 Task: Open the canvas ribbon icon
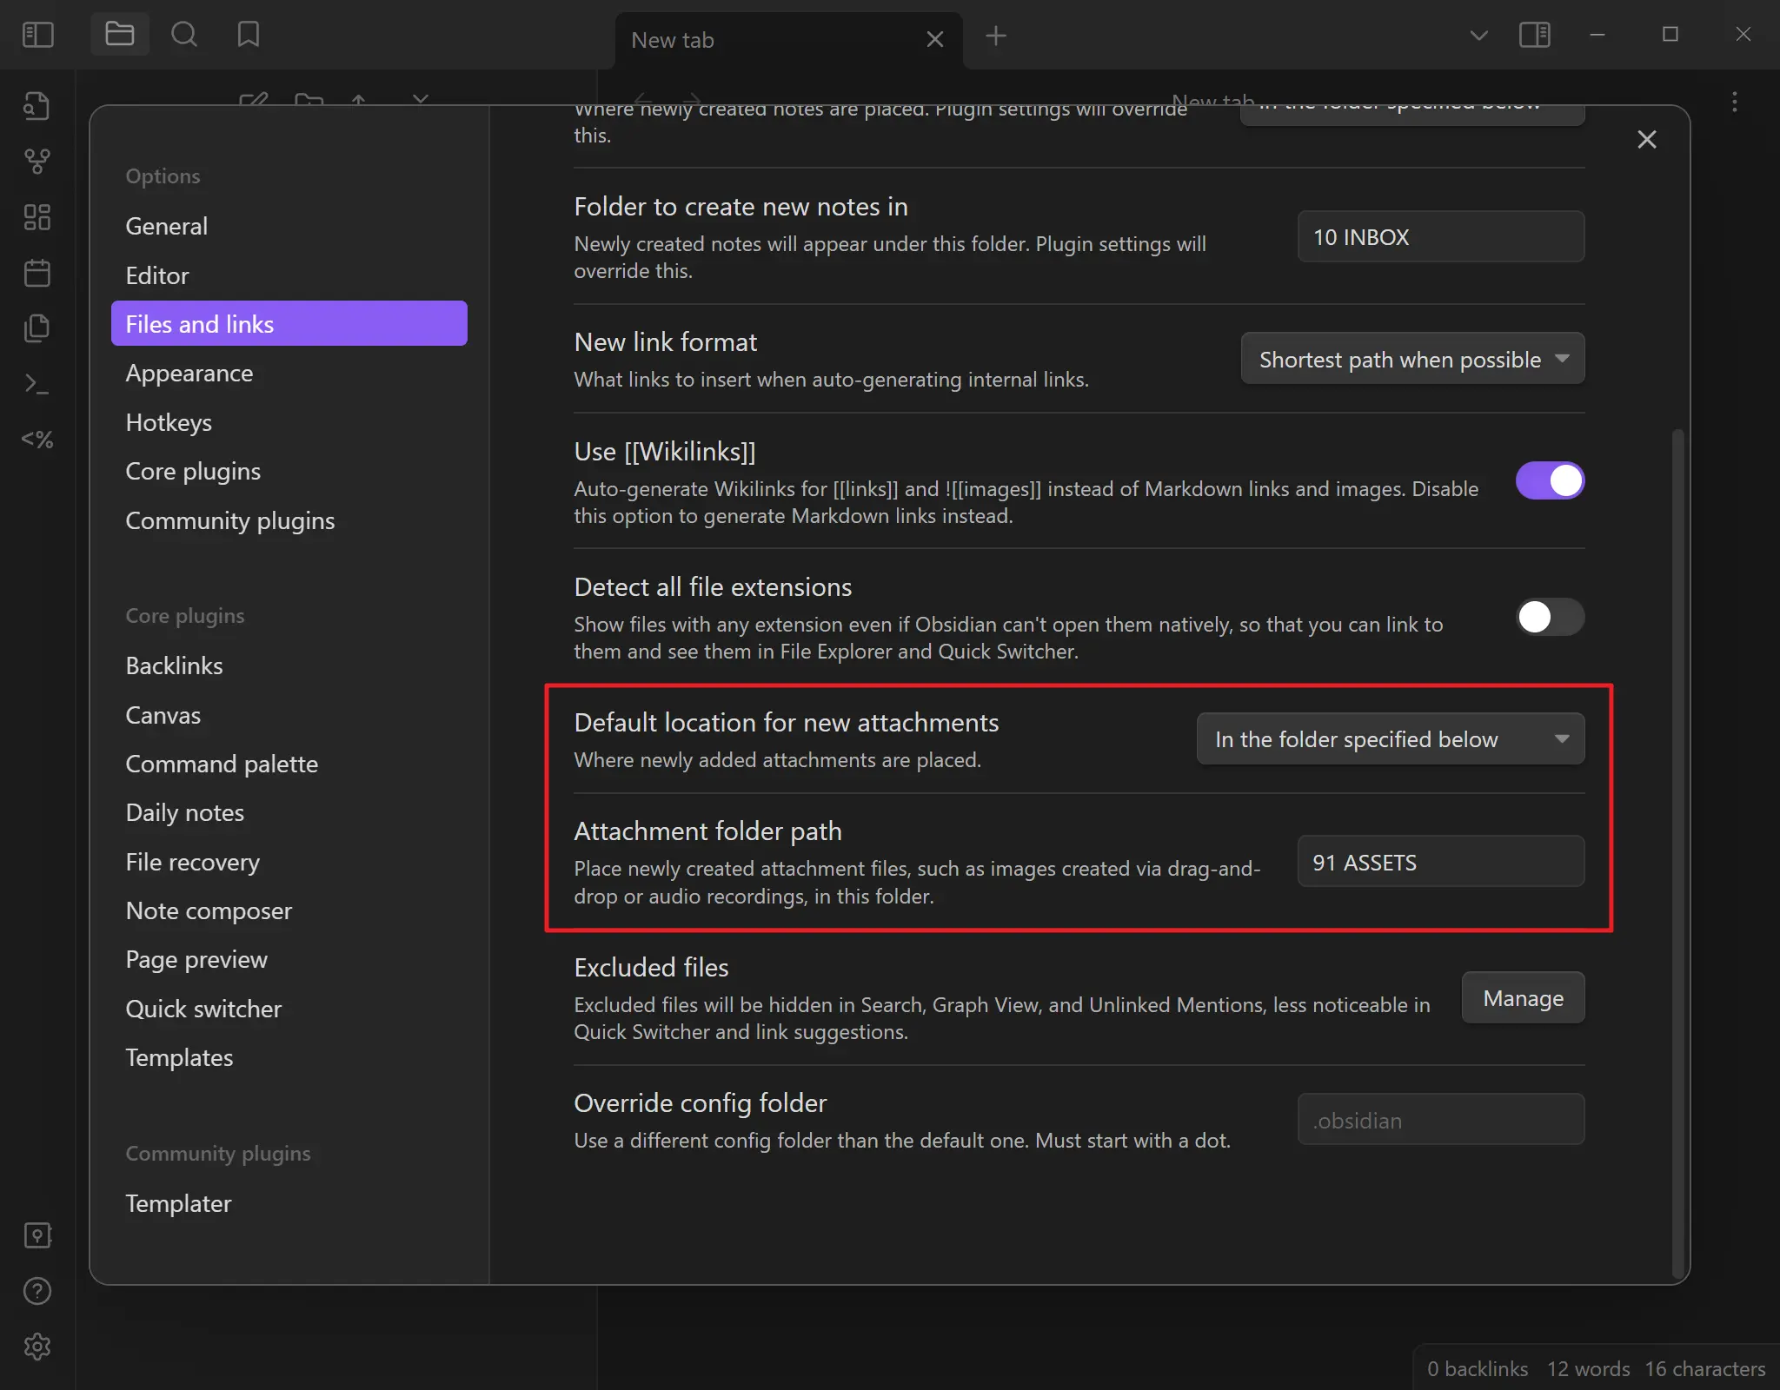tap(37, 217)
